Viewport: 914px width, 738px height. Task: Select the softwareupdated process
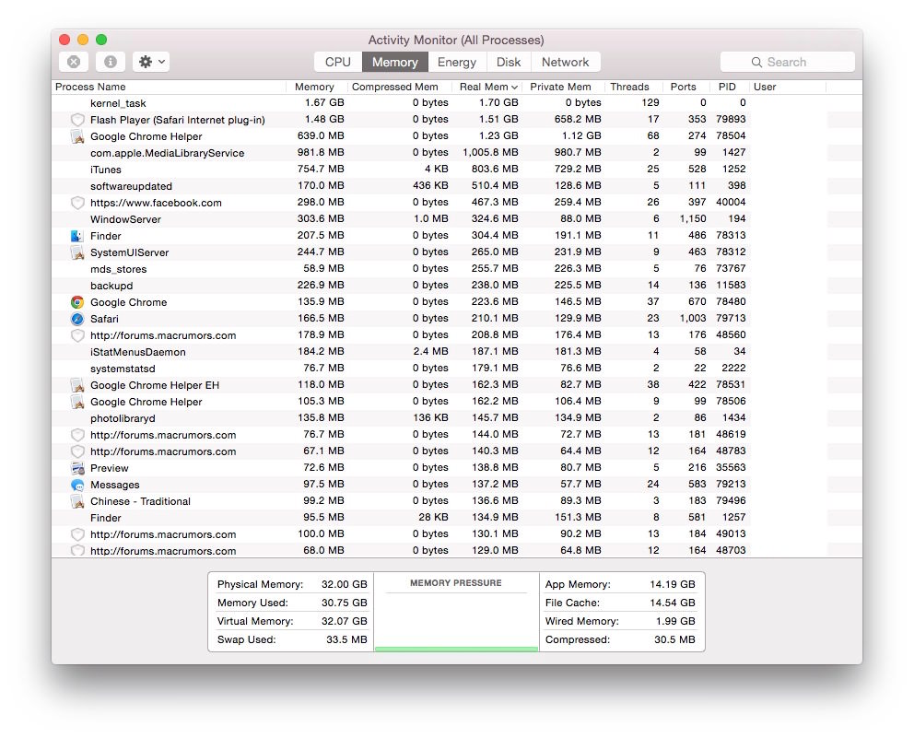click(457, 186)
